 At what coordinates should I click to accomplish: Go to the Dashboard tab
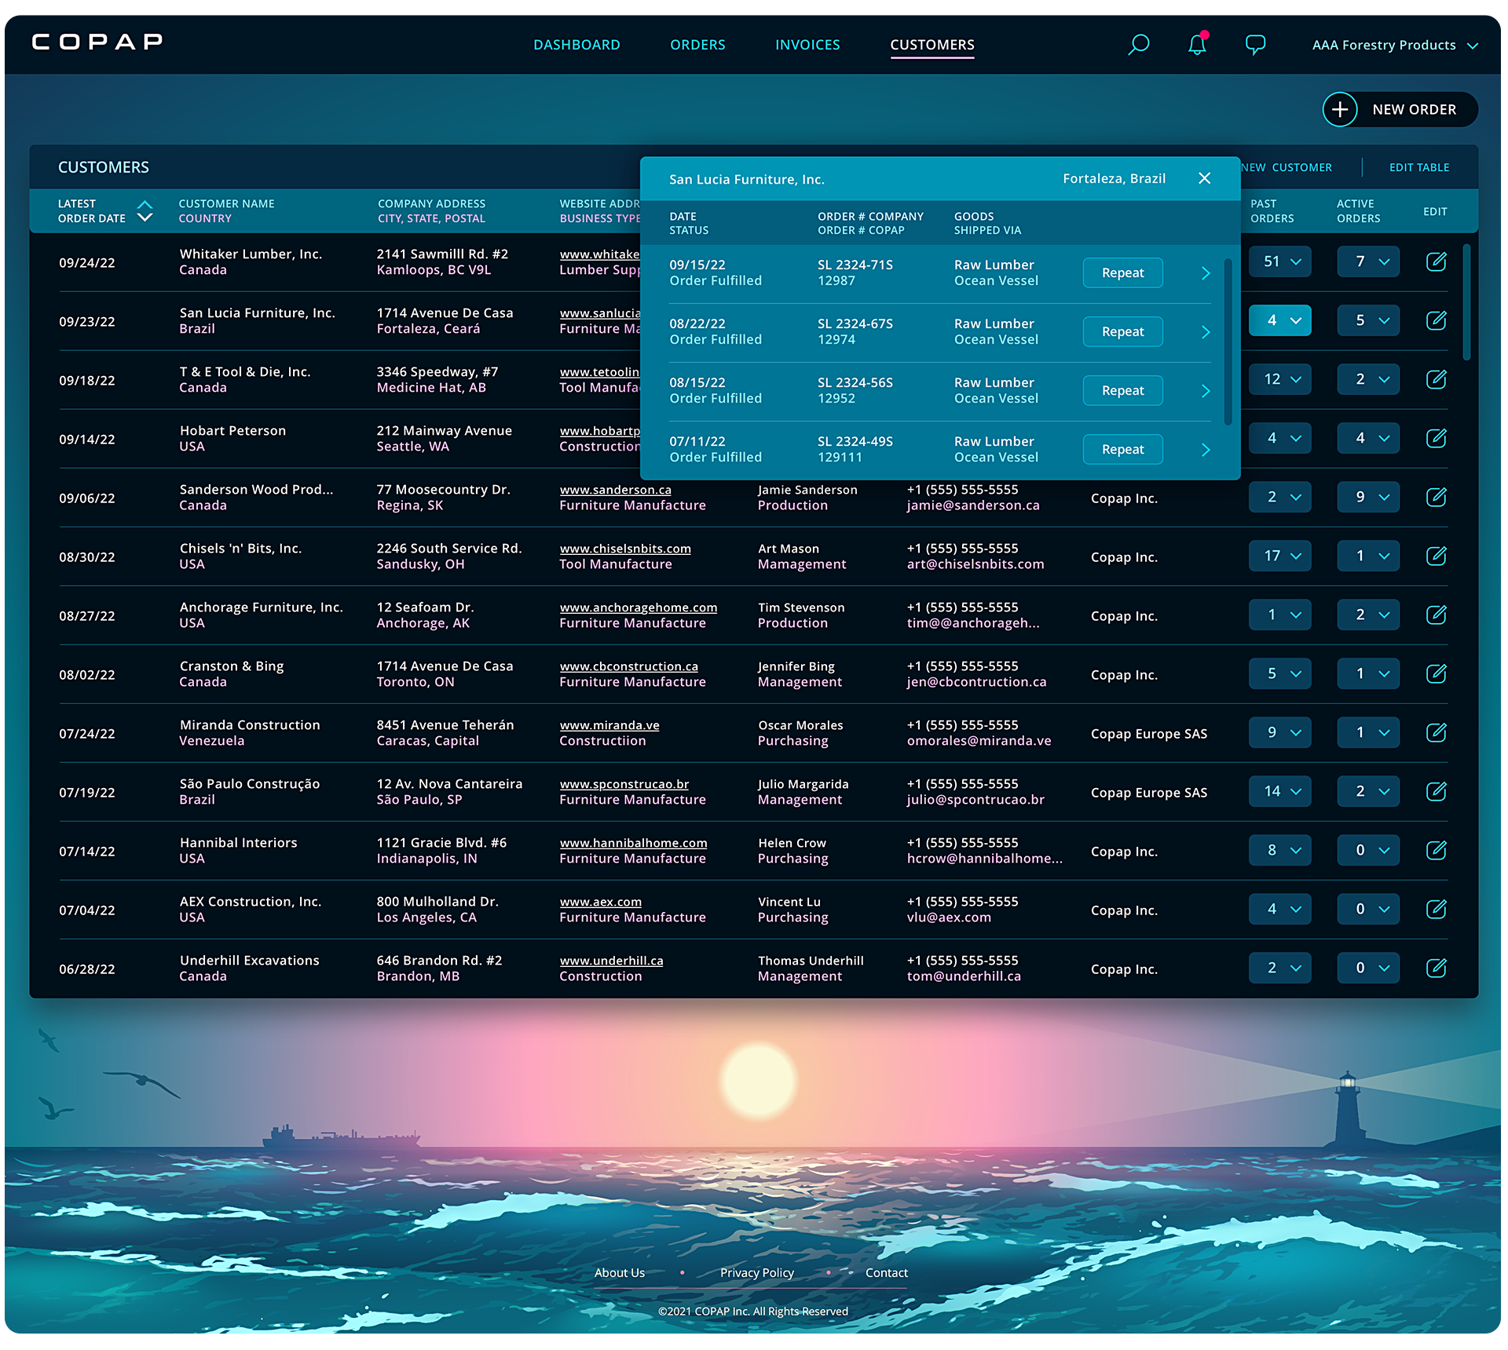[576, 45]
